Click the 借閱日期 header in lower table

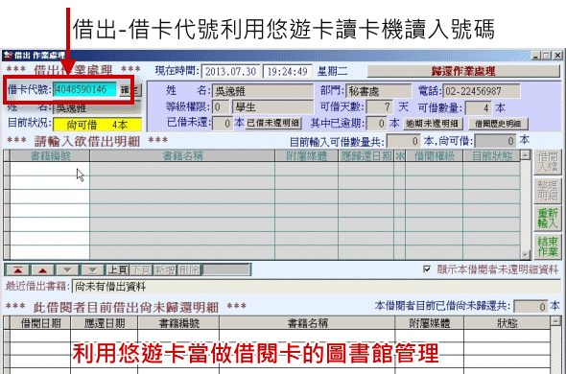click(40, 323)
